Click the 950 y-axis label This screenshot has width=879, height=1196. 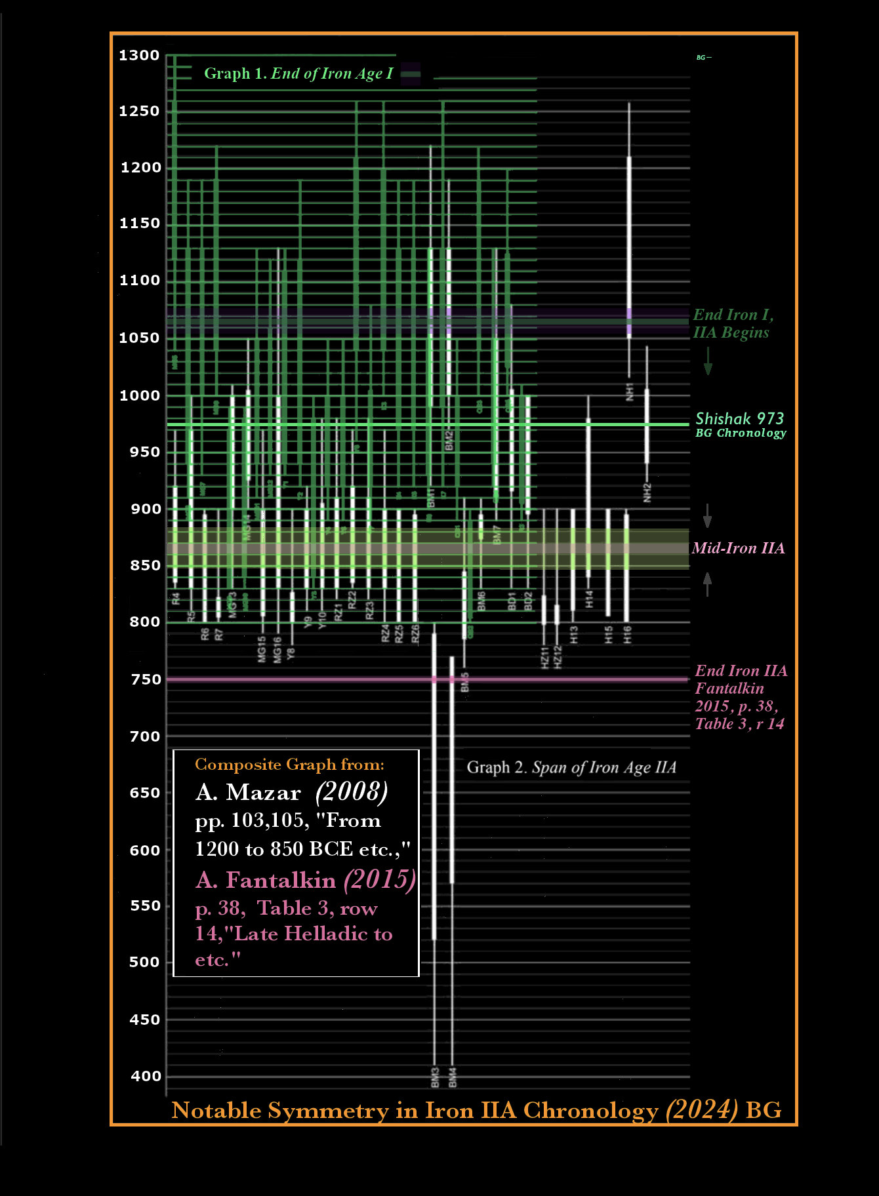point(145,452)
